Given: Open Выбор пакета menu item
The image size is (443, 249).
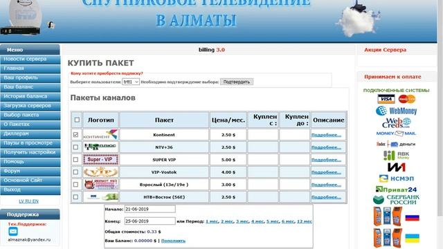Looking at the screenshot, I should [x=30, y=115].
